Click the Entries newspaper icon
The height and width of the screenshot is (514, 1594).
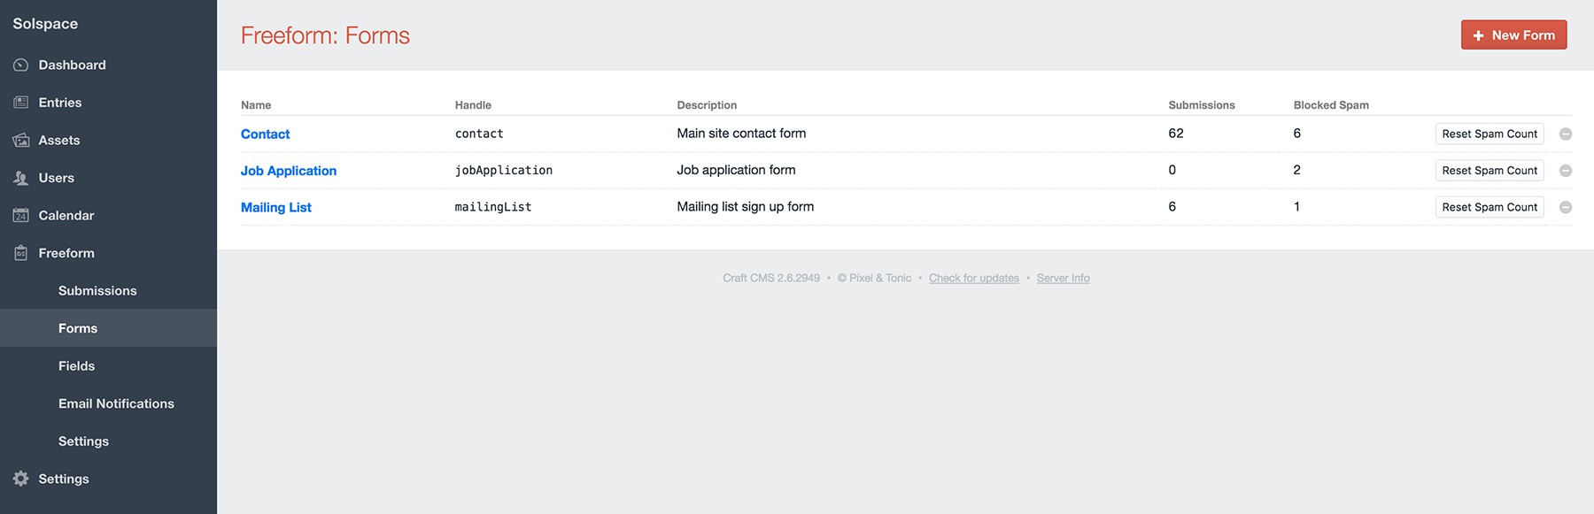point(21,103)
